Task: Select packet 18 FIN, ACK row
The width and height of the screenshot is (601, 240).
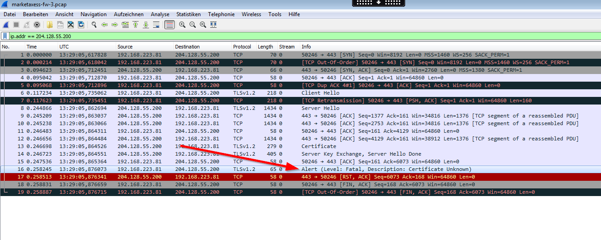Action: coord(300,184)
